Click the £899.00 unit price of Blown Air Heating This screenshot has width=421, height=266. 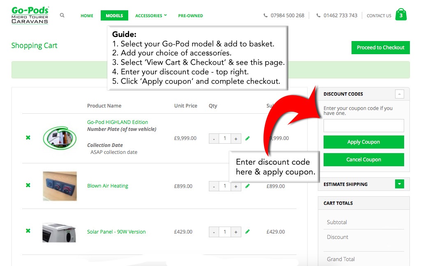183,186
